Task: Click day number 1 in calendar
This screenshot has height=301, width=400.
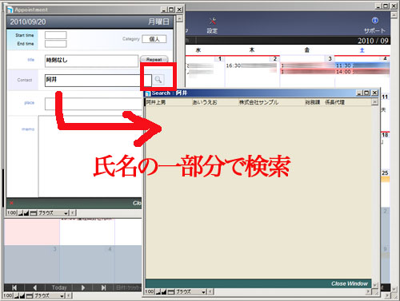Action: 220,58
